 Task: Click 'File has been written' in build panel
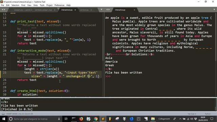coord(19,105)
